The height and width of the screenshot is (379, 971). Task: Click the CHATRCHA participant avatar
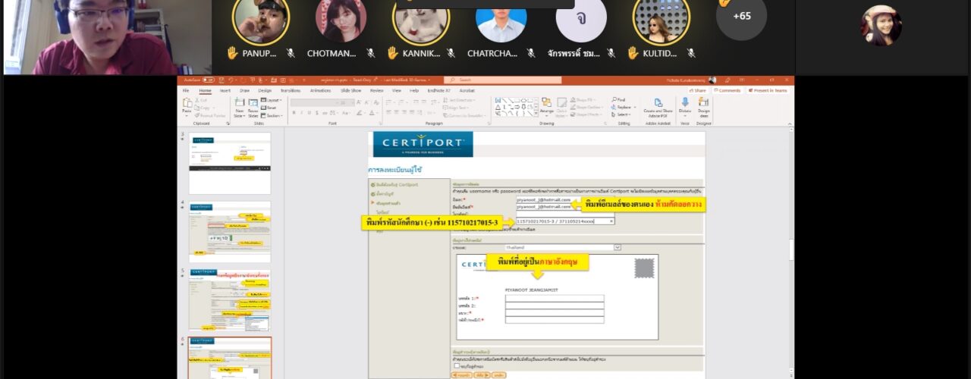coord(501,18)
